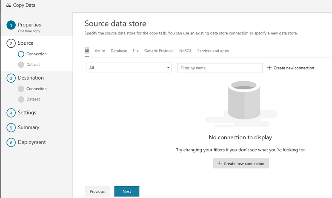Select Source Connection step radio circle
The width and height of the screenshot is (332, 198).
(21, 54)
